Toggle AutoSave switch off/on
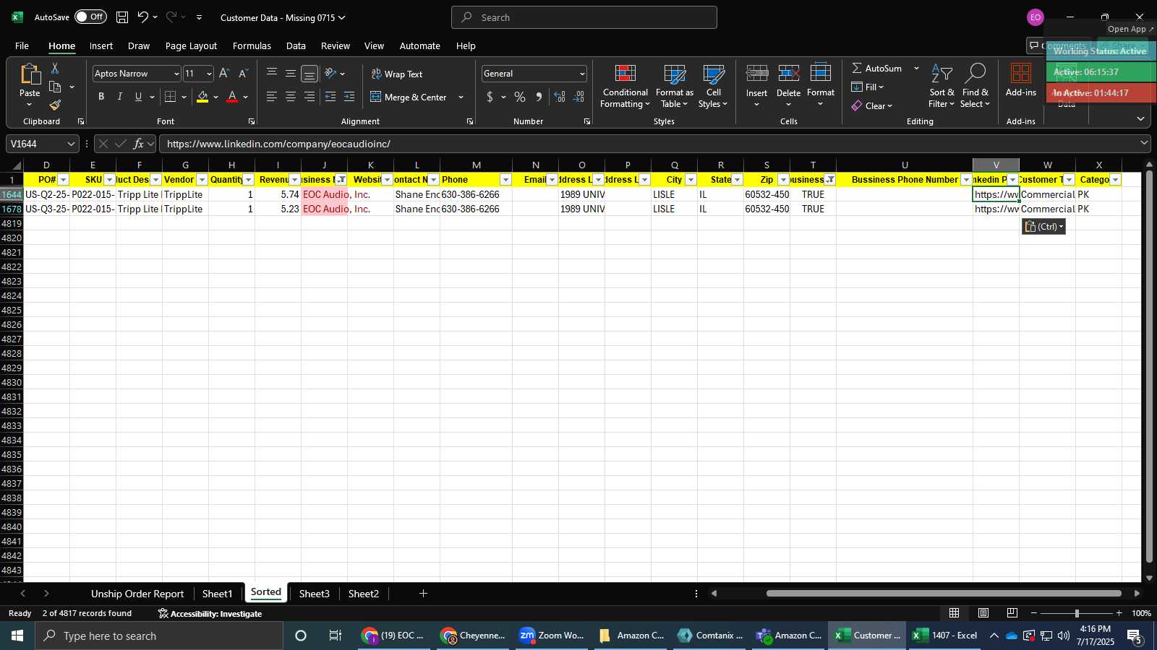This screenshot has height=650, width=1157. [x=90, y=17]
